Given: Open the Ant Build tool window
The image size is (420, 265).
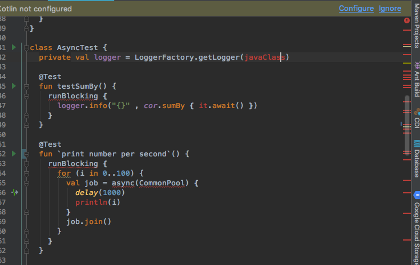Looking at the screenshot, I should pyautogui.click(x=416, y=83).
